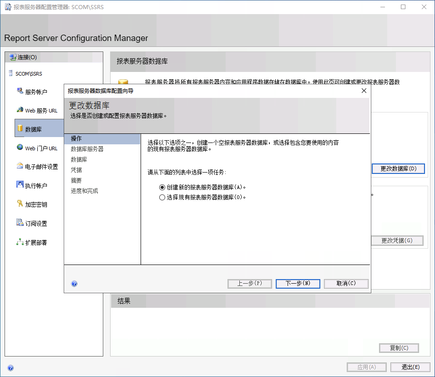Click 下一步(N) to proceed
The width and height of the screenshot is (435, 377).
[x=298, y=284]
